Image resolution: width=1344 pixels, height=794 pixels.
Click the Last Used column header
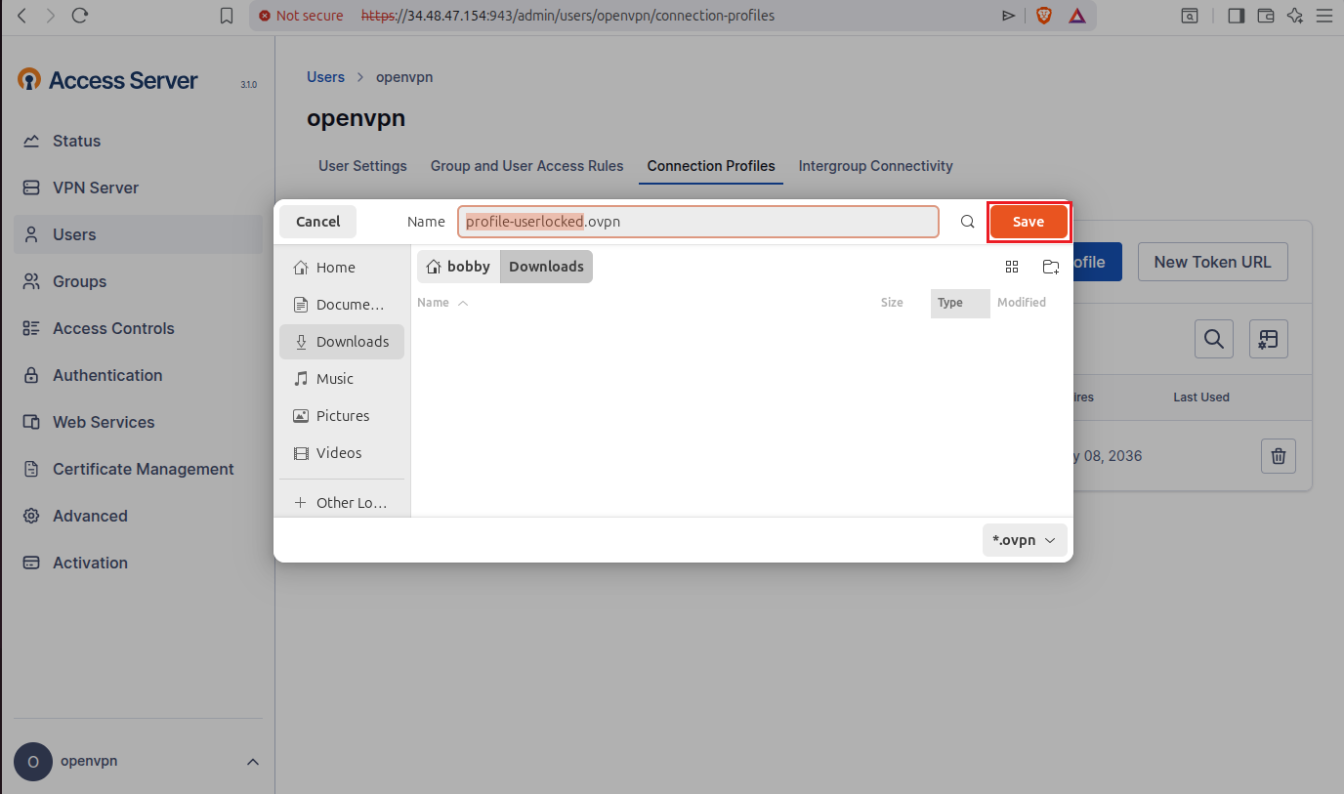(x=1201, y=397)
